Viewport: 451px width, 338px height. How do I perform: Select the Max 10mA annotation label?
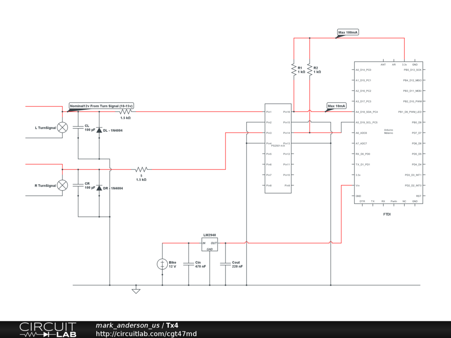[336, 106]
